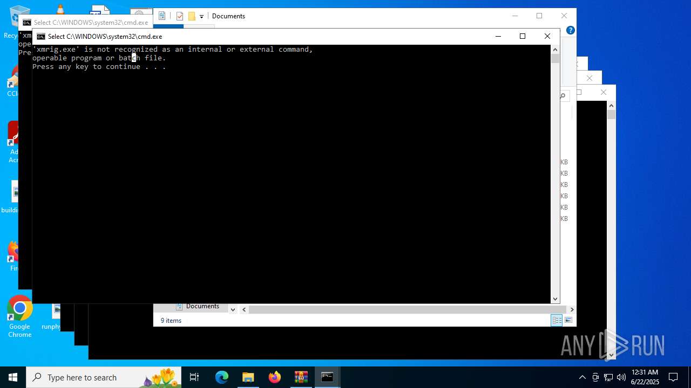Click the front cmd window scrollbar thumb
The height and width of the screenshot is (388, 691).
coord(555,58)
